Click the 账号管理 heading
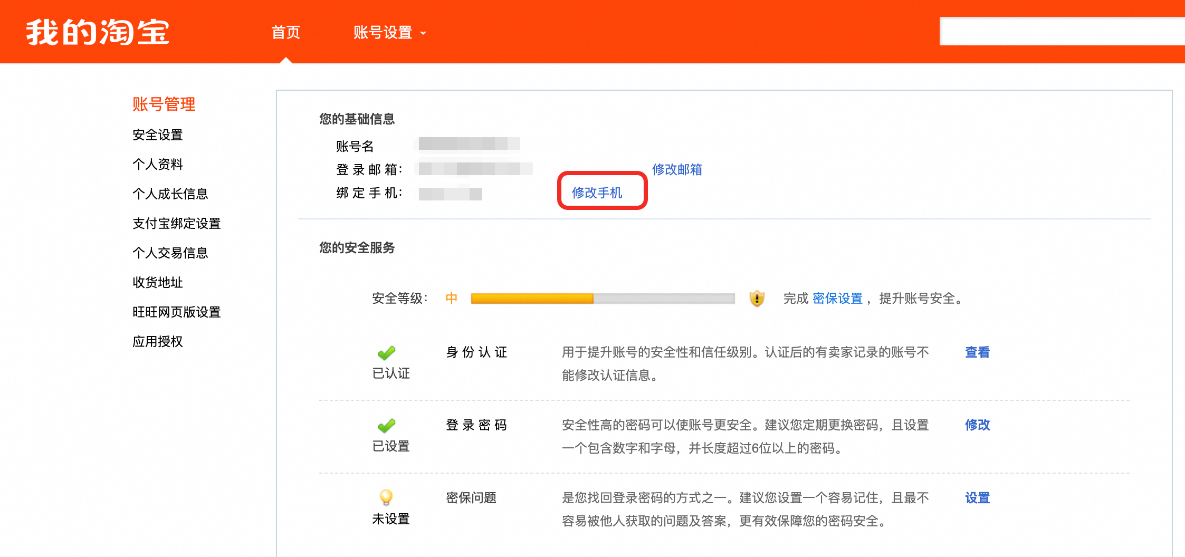The image size is (1185, 557). [x=164, y=104]
